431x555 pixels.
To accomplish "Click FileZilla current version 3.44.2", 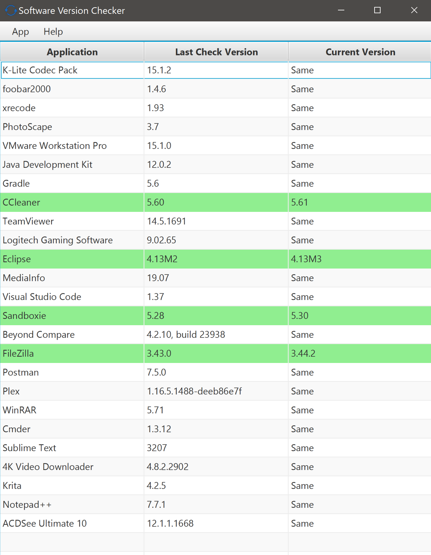I will coord(360,354).
